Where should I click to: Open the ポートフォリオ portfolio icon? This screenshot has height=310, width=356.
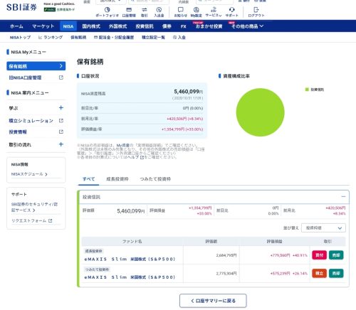[x=107, y=10]
